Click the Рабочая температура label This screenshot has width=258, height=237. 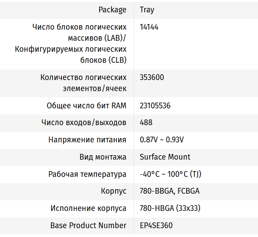[x=87, y=174]
